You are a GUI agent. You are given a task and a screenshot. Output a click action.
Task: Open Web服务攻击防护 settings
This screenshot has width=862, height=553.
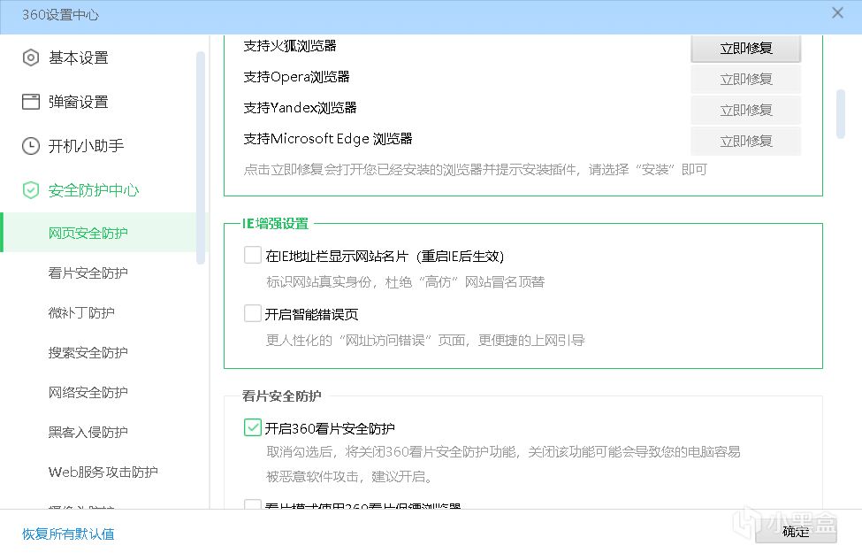click(103, 472)
